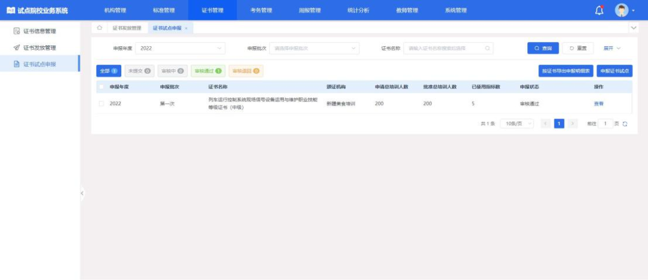Expand the tab list chevron on the right
Viewport: 648px width, 280px height.
[634, 28]
